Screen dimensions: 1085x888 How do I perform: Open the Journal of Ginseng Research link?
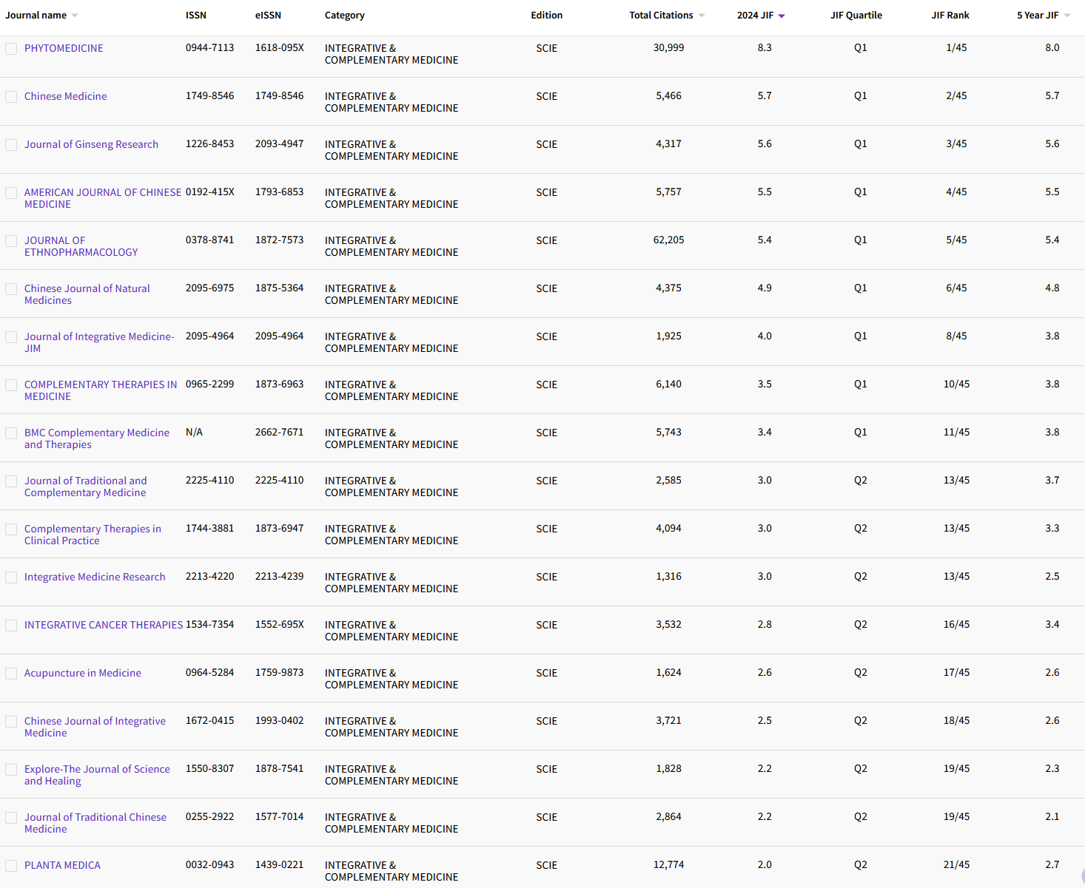[x=91, y=144]
